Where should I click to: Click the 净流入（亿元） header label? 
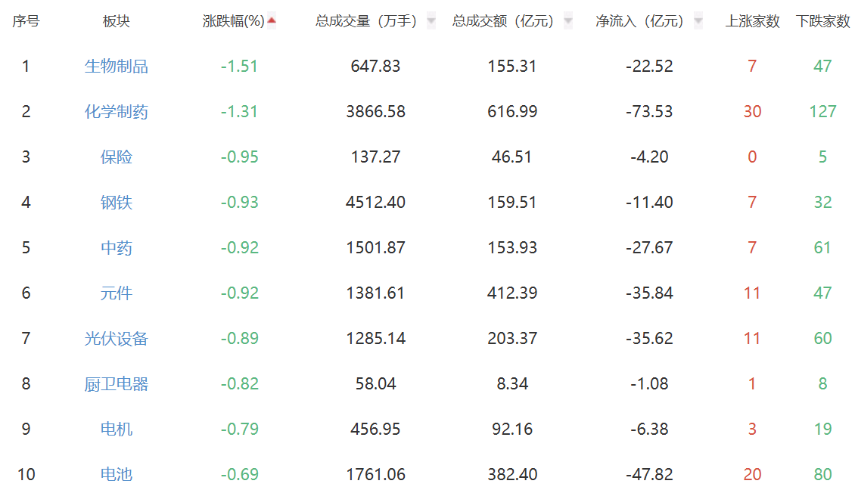(639, 21)
